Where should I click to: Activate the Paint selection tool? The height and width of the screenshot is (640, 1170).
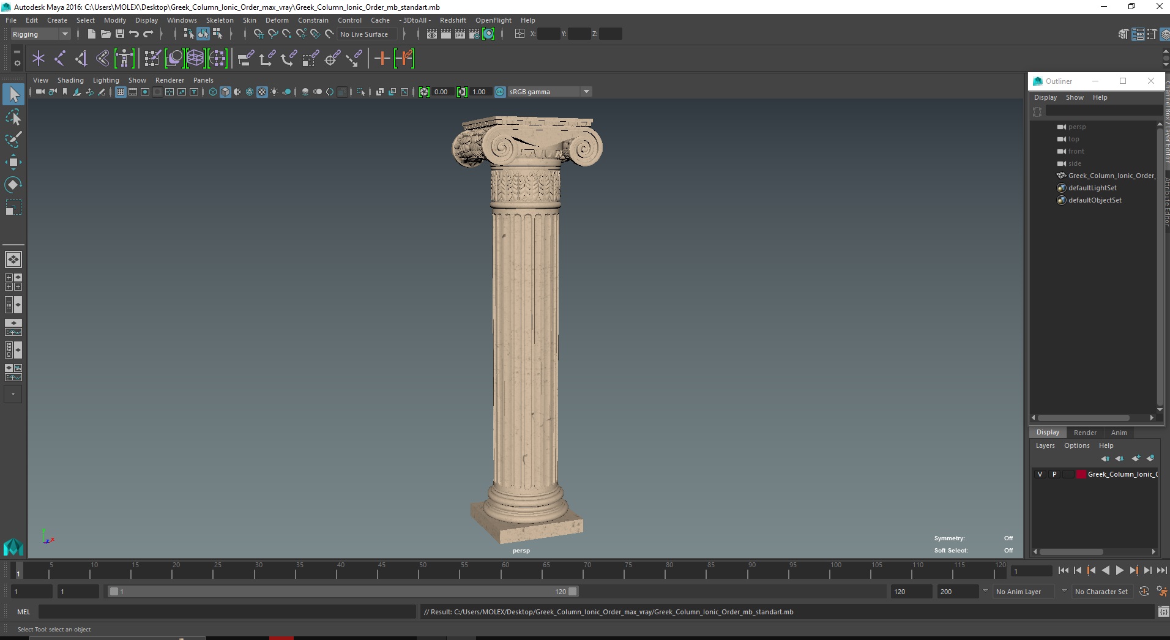pos(13,140)
